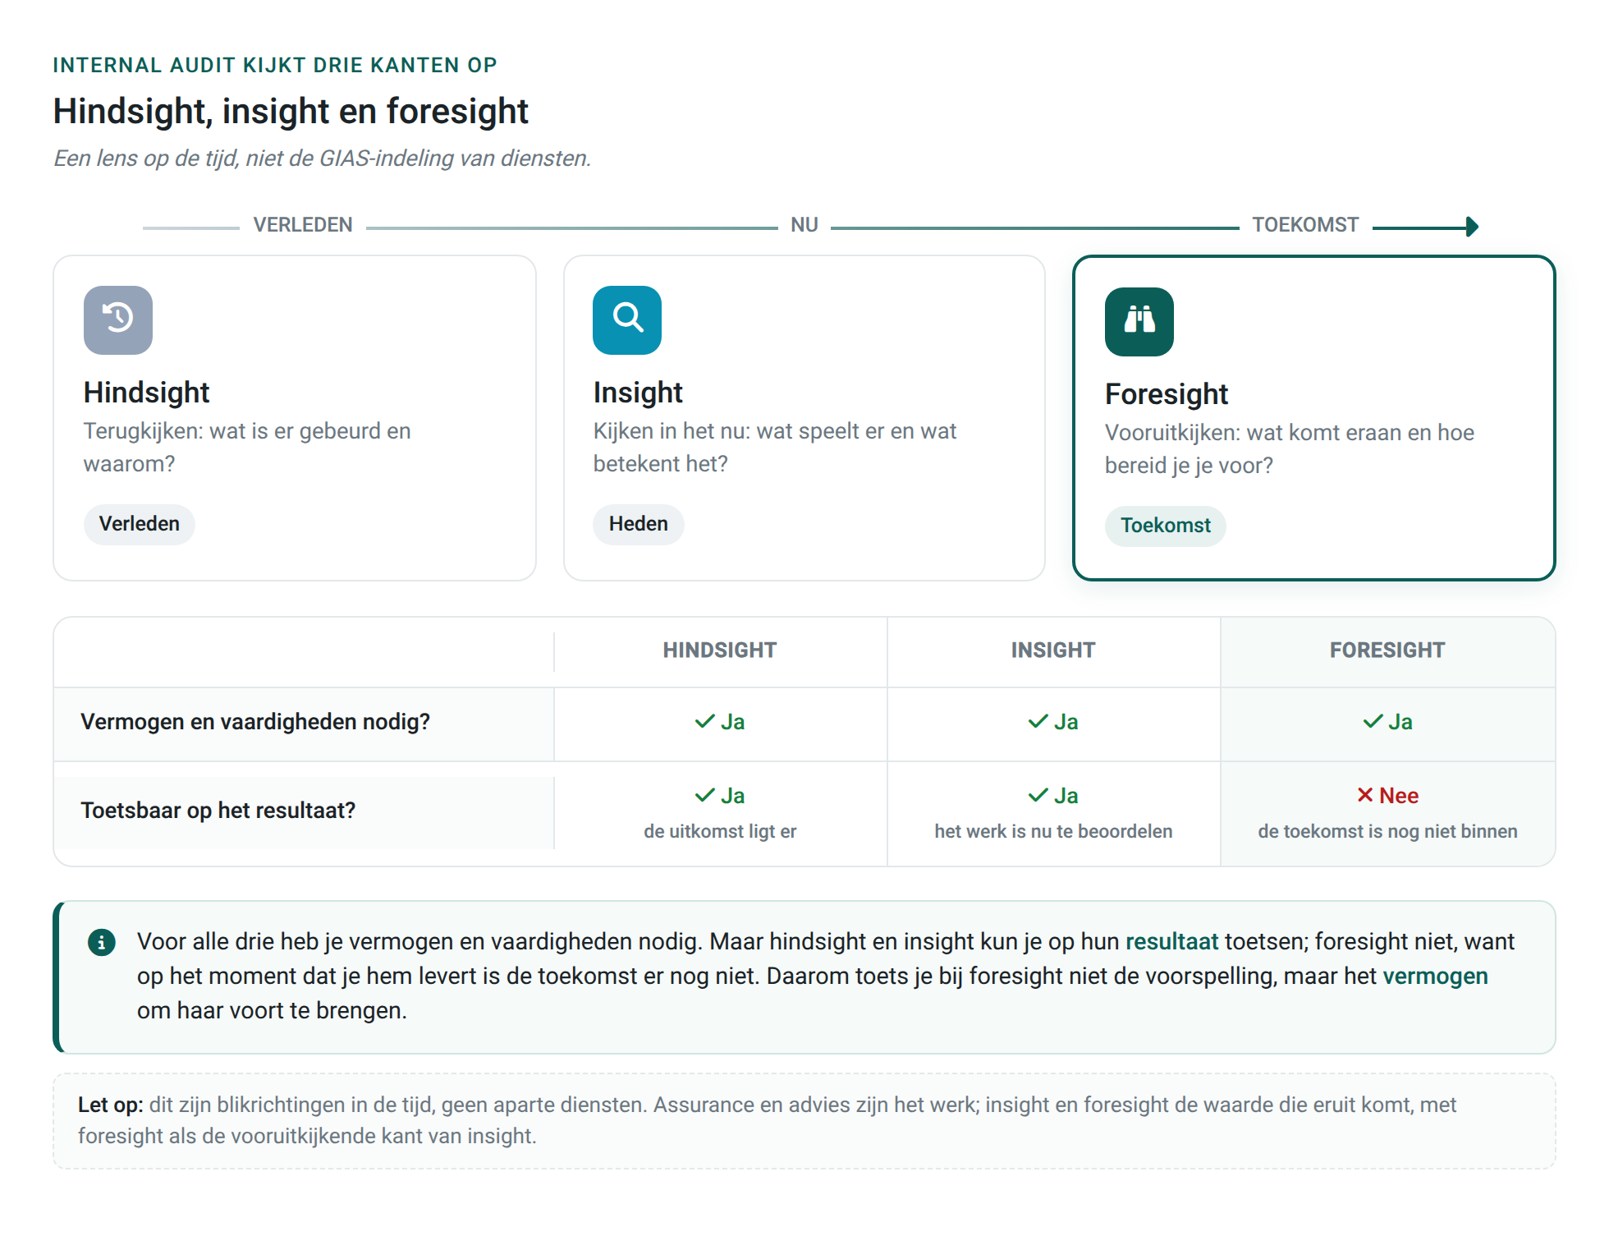Click 'de uitkomst ligt er' cell text
This screenshot has height=1250, width=1609.
[720, 831]
